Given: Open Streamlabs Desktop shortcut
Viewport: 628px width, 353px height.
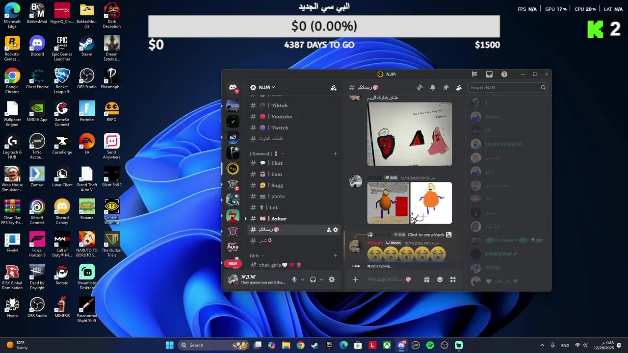Looking at the screenshot, I should coord(87,277).
